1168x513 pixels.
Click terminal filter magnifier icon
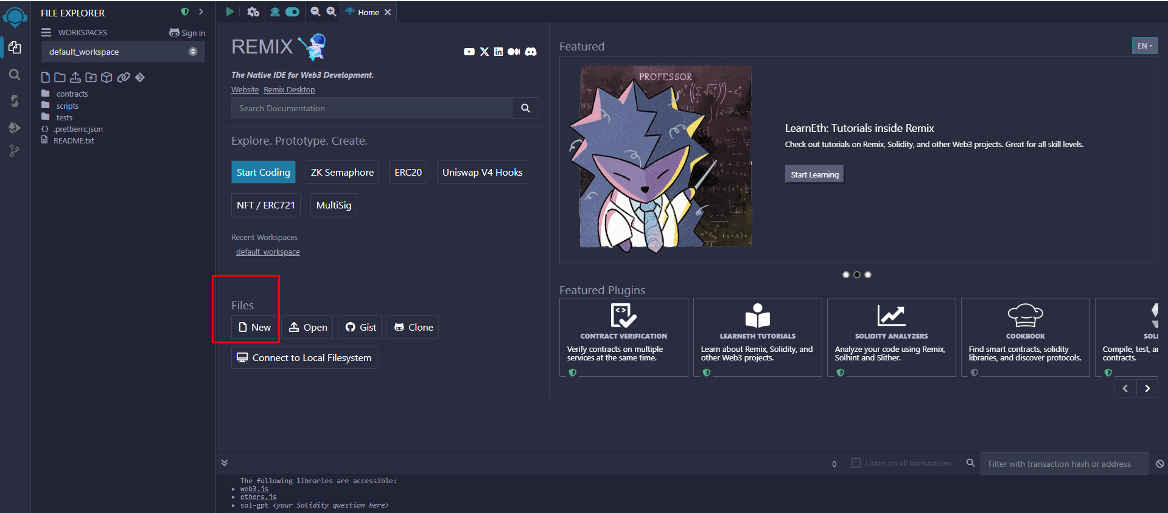click(x=971, y=463)
